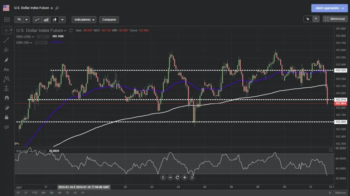350x196 pixels.
Task: Toggle percent scale with the % button
Action: click(x=330, y=193)
